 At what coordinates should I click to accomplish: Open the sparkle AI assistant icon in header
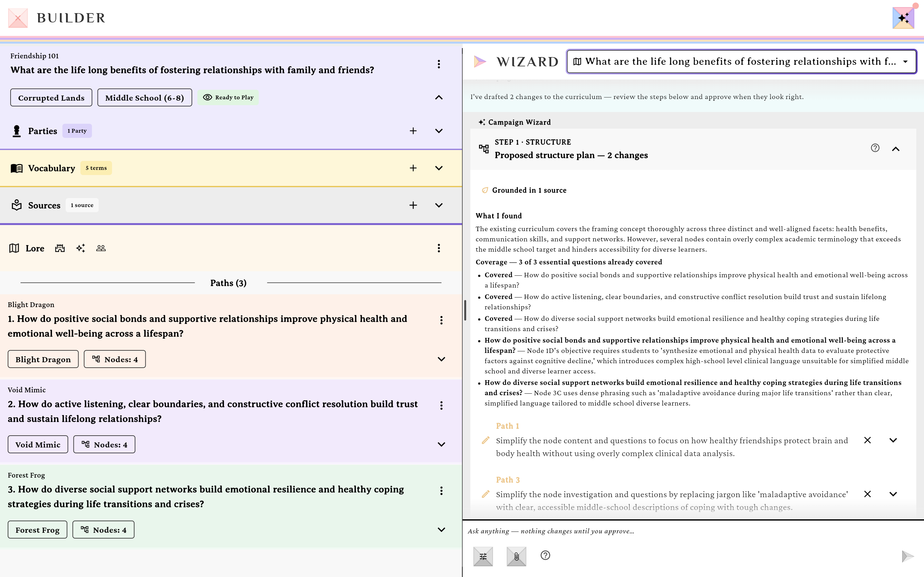click(903, 18)
